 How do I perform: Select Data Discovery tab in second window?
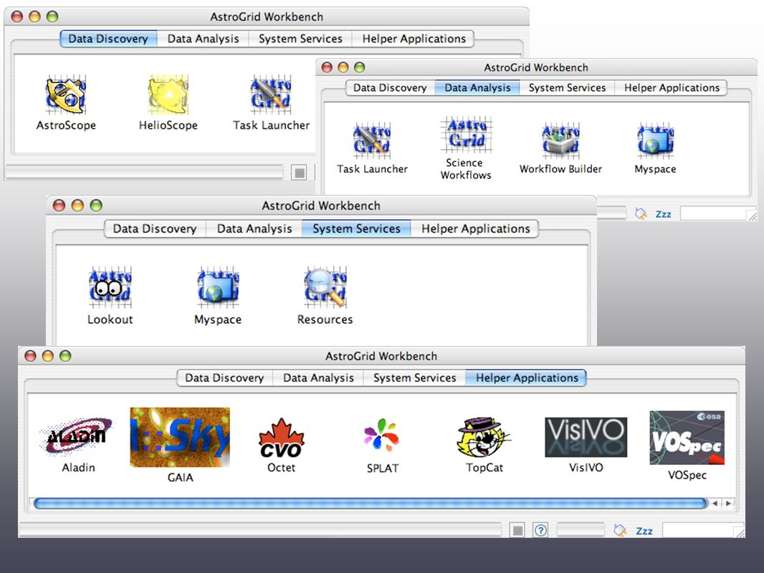pyautogui.click(x=390, y=88)
